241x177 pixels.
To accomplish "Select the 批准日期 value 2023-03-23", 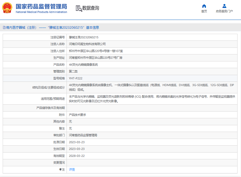I will 77,142.
